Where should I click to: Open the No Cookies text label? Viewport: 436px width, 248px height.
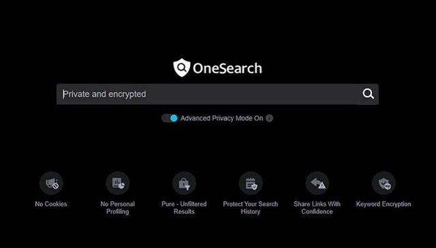tap(51, 204)
